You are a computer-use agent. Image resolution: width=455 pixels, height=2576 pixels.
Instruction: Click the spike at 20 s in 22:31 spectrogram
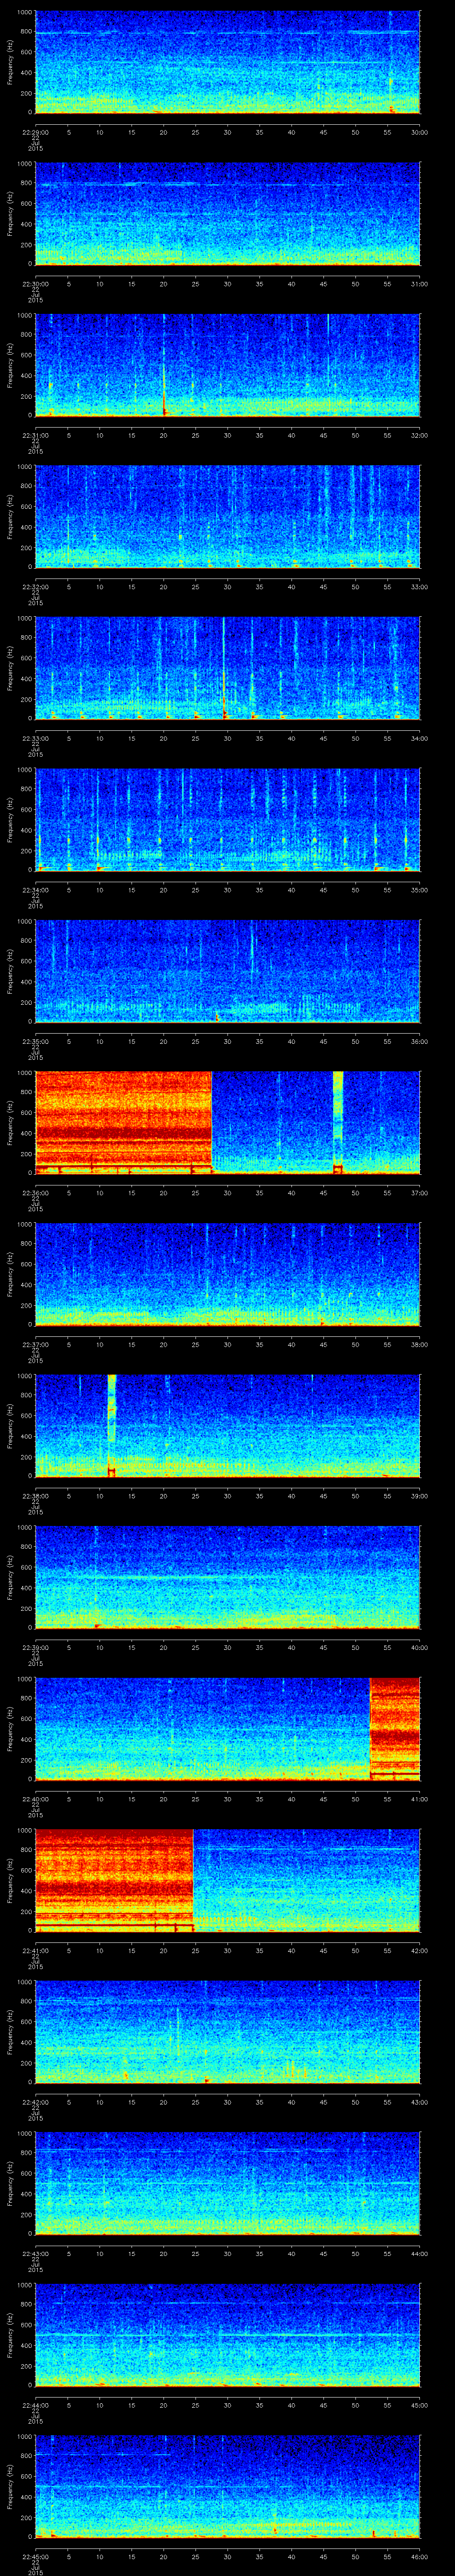[164, 365]
